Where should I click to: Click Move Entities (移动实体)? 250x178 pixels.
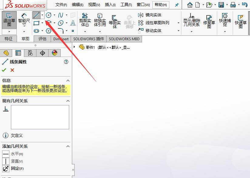150,30
